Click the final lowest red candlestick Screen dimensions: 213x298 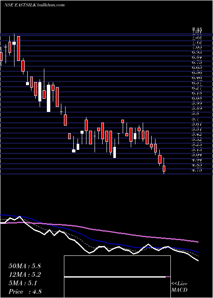[164, 169]
